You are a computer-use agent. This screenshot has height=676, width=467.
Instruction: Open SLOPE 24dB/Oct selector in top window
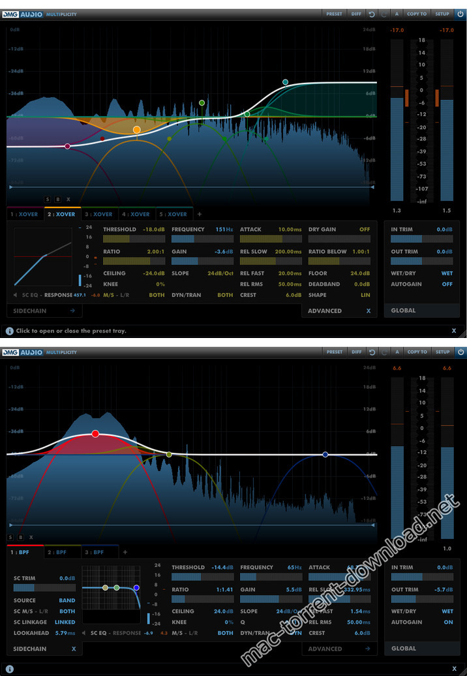click(x=219, y=273)
